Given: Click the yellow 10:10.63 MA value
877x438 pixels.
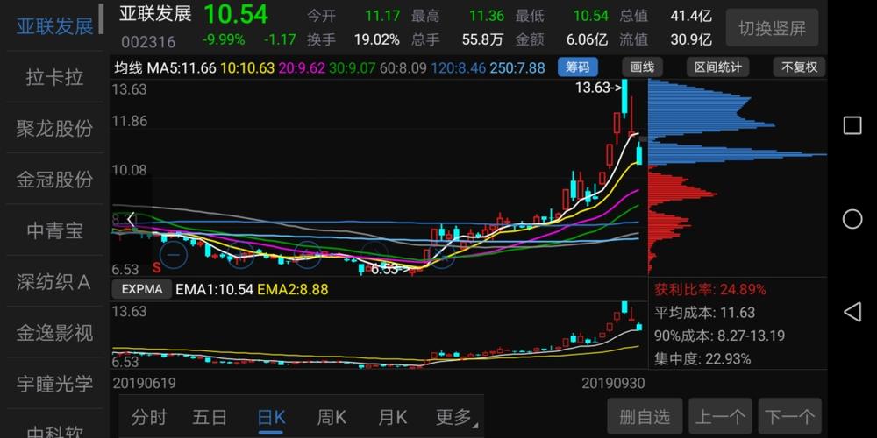Looking at the screenshot, I should pyautogui.click(x=247, y=68).
